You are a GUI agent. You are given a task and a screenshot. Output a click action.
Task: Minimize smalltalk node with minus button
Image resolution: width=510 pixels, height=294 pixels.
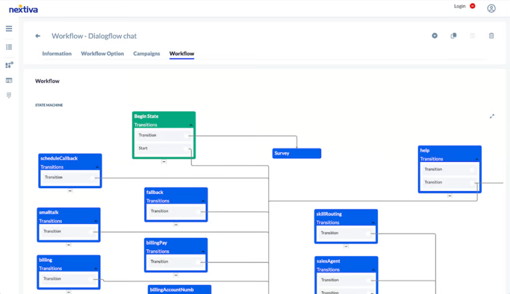click(x=68, y=245)
